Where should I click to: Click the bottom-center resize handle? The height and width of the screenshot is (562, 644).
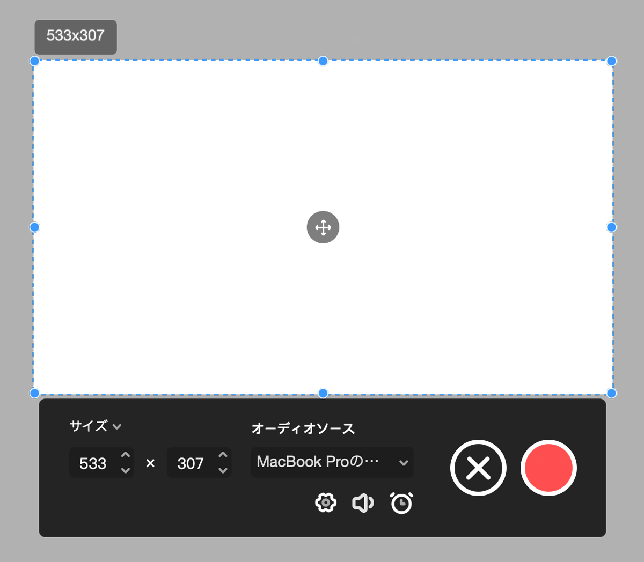tap(323, 393)
